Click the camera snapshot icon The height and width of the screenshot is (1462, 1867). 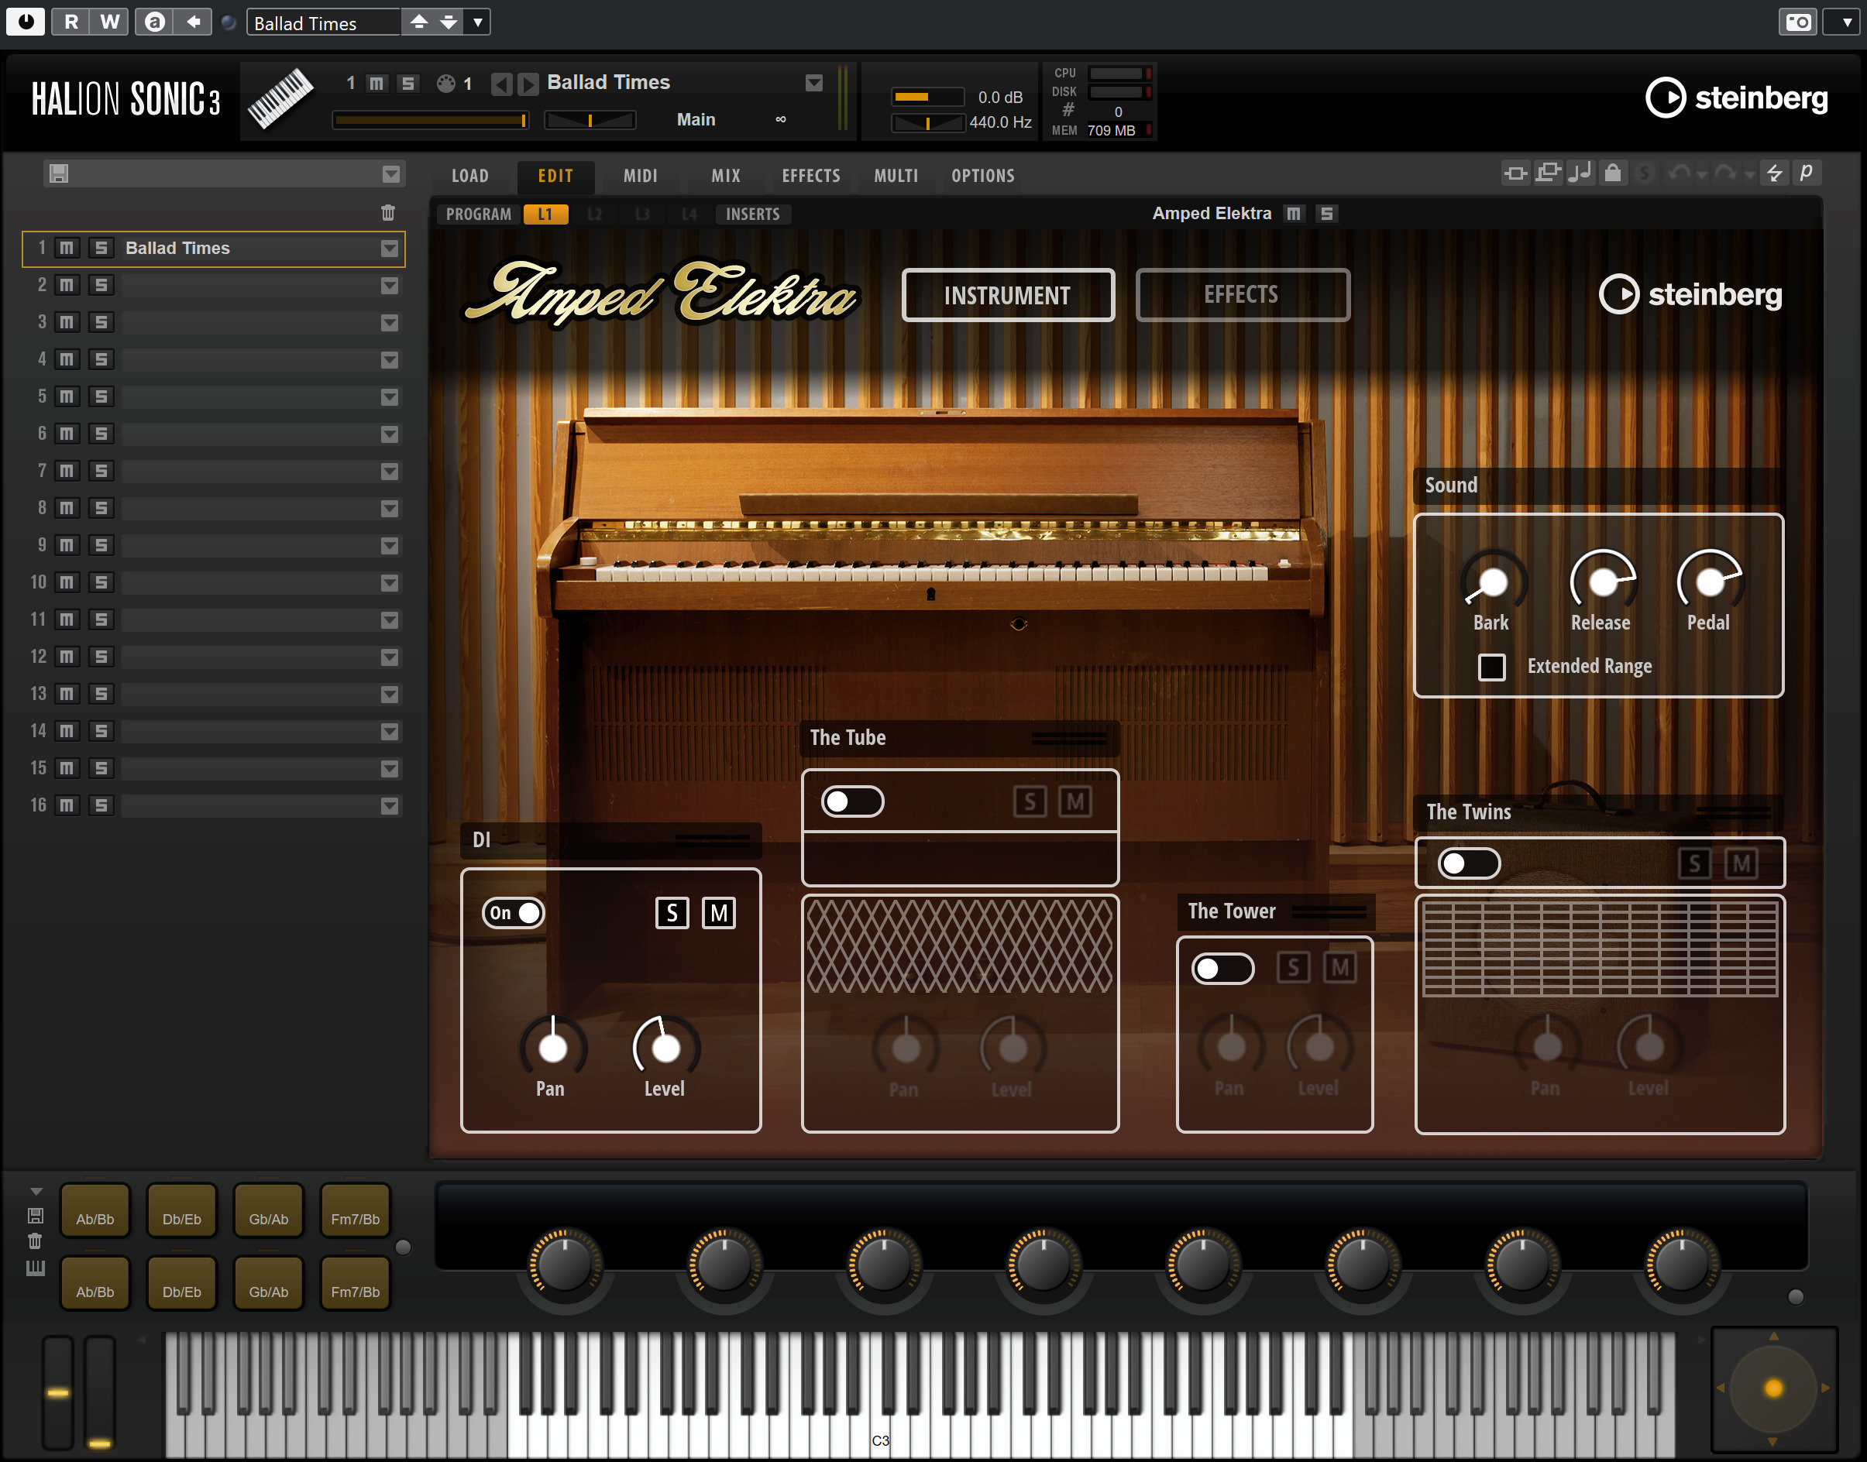coord(1797,22)
